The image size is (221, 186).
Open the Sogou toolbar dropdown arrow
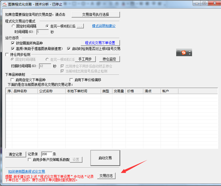point(190,54)
